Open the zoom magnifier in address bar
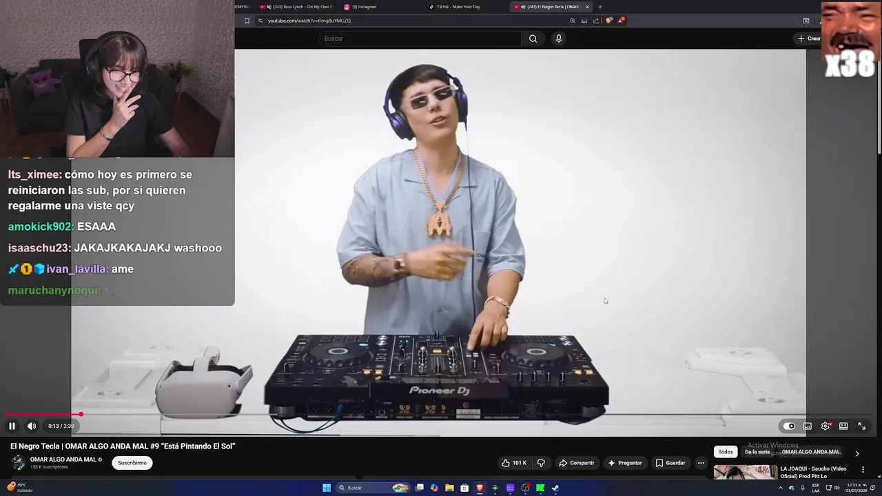This screenshot has width=882, height=496. click(x=573, y=21)
